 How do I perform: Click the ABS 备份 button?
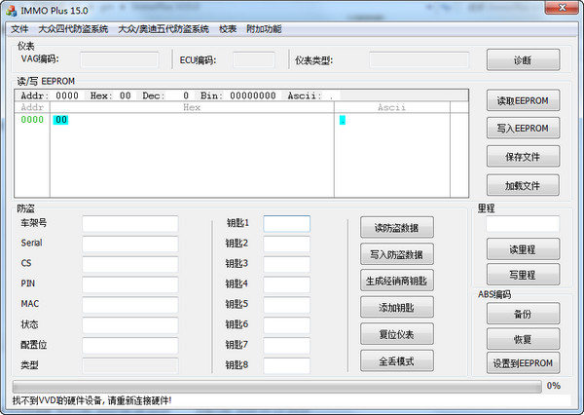click(523, 314)
